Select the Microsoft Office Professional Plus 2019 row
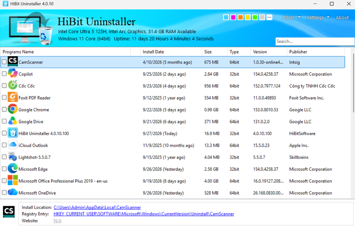Image resolution: width=355 pixels, height=227 pixels. [173, 181]
